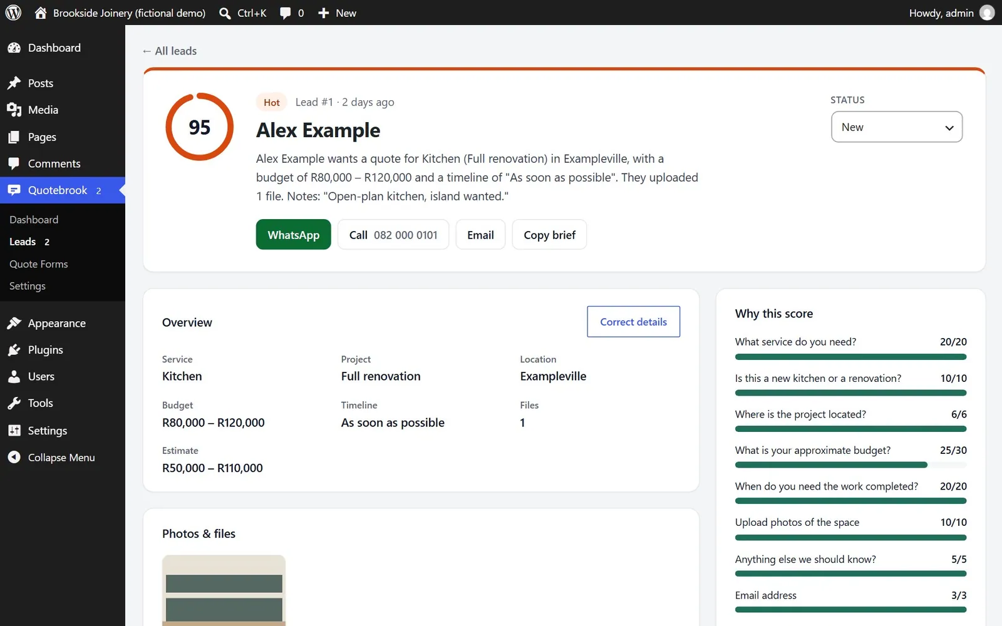Click the Settings sliders icon in main menu
The height and width of the screenshot is (626, 1002).
(14, 431)
